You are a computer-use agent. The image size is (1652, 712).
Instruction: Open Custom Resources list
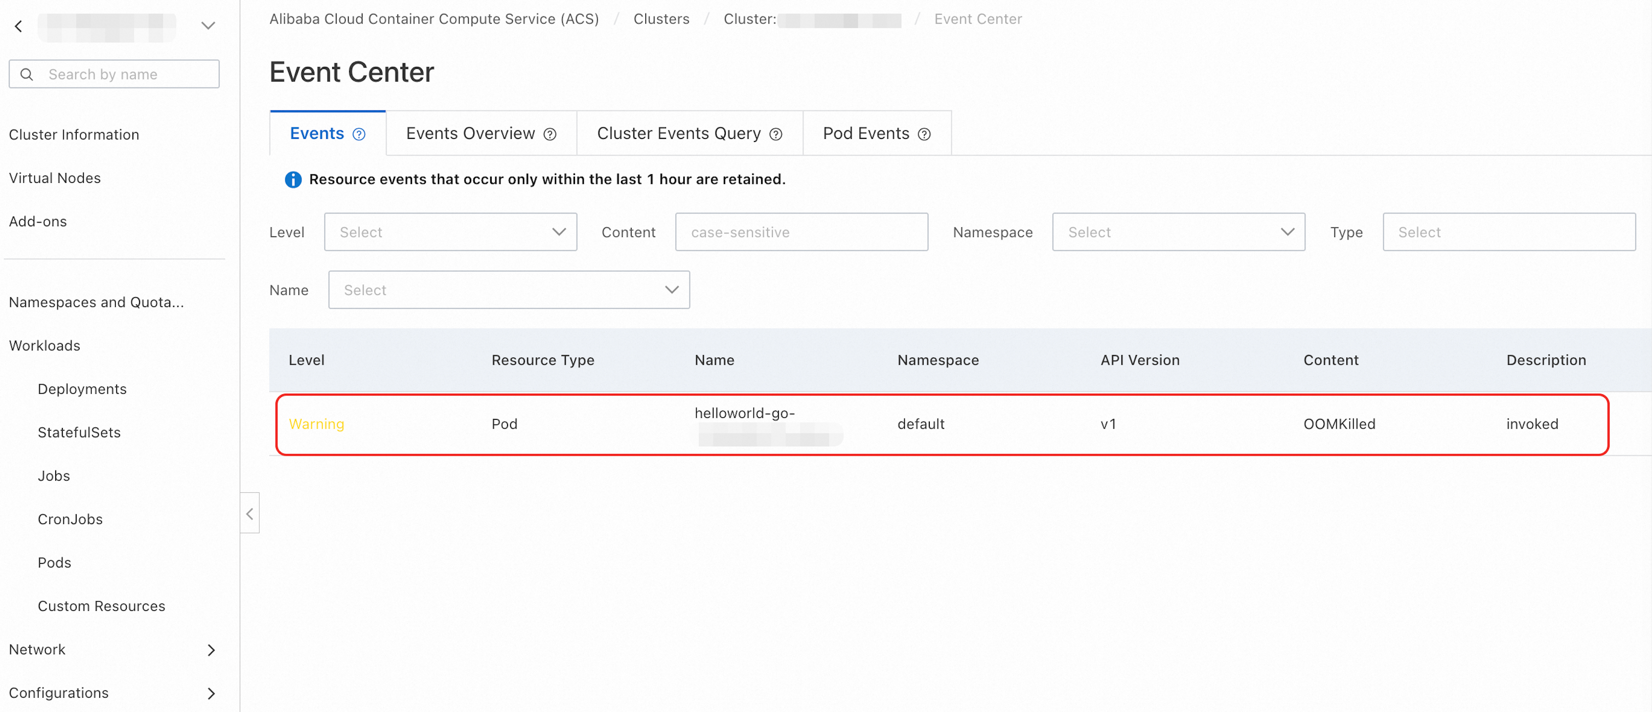click(101, 606)
